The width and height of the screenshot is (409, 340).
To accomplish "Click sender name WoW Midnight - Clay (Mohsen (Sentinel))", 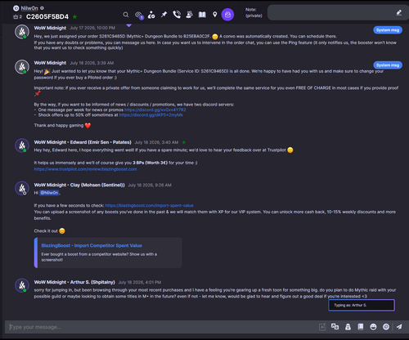I will click(x=79, y=185).
